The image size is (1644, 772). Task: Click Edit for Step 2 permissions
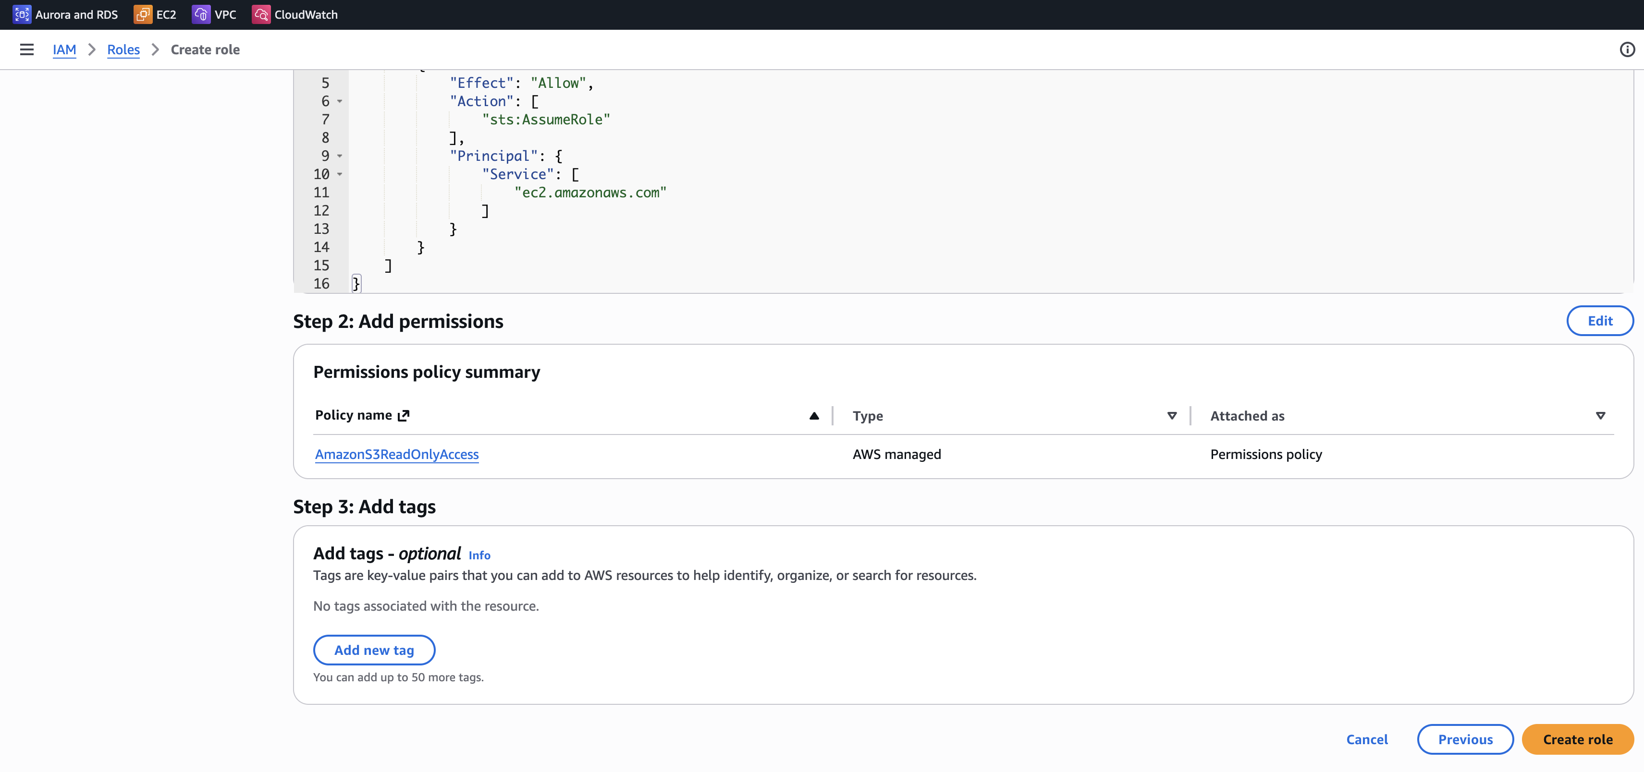pos(1599,321)
